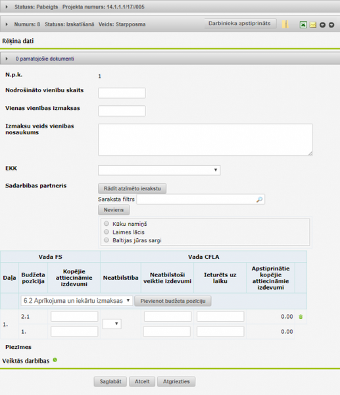
Task: Click the Nodrošināto vienību skaits field
Action: pos(122,93)
